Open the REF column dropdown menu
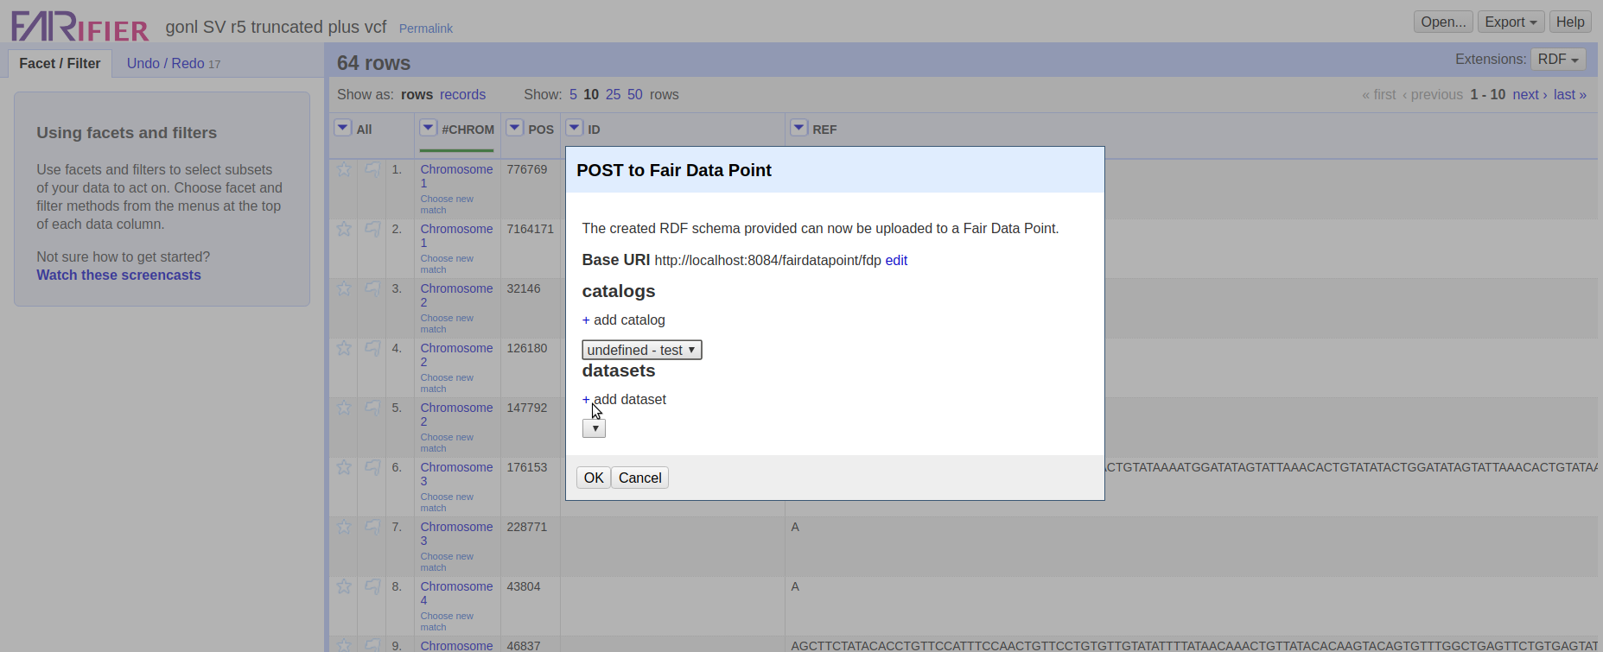1603x652 pixels. pyautogui.click(x=798, y=128)
